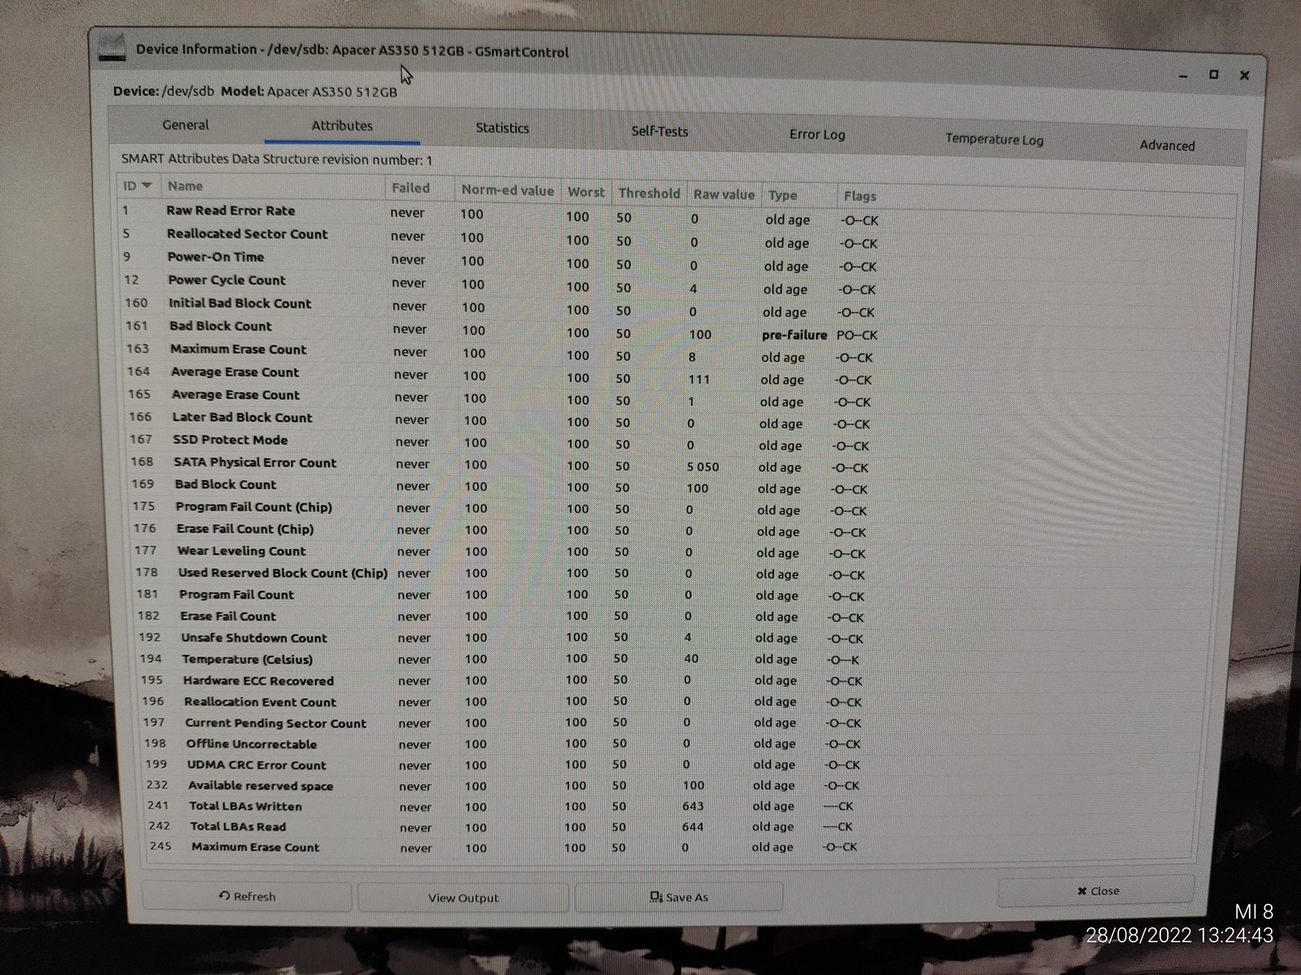The height and width of the screenshot is (975, 1301).
Task: Click the bold pre-failure type cell
Action: click(794, 335)
